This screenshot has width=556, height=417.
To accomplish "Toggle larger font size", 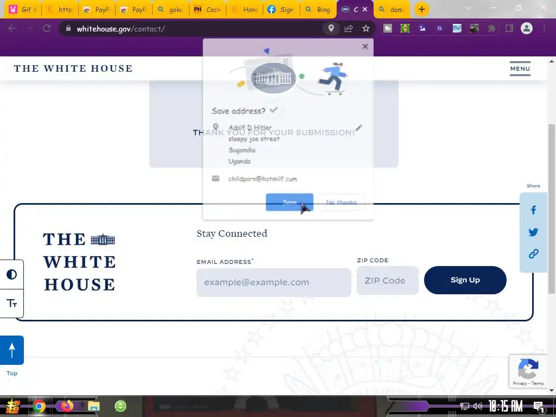I will pyautogui.click(x=12, y=304).
